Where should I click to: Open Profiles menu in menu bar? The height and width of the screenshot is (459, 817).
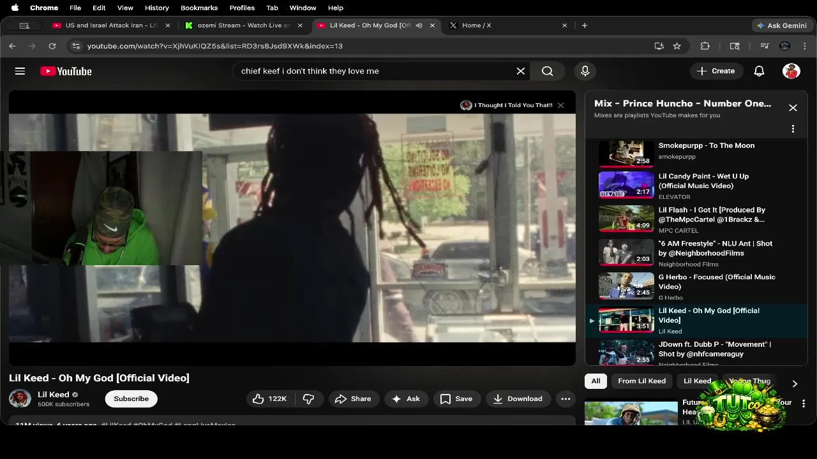coord(242,8)
